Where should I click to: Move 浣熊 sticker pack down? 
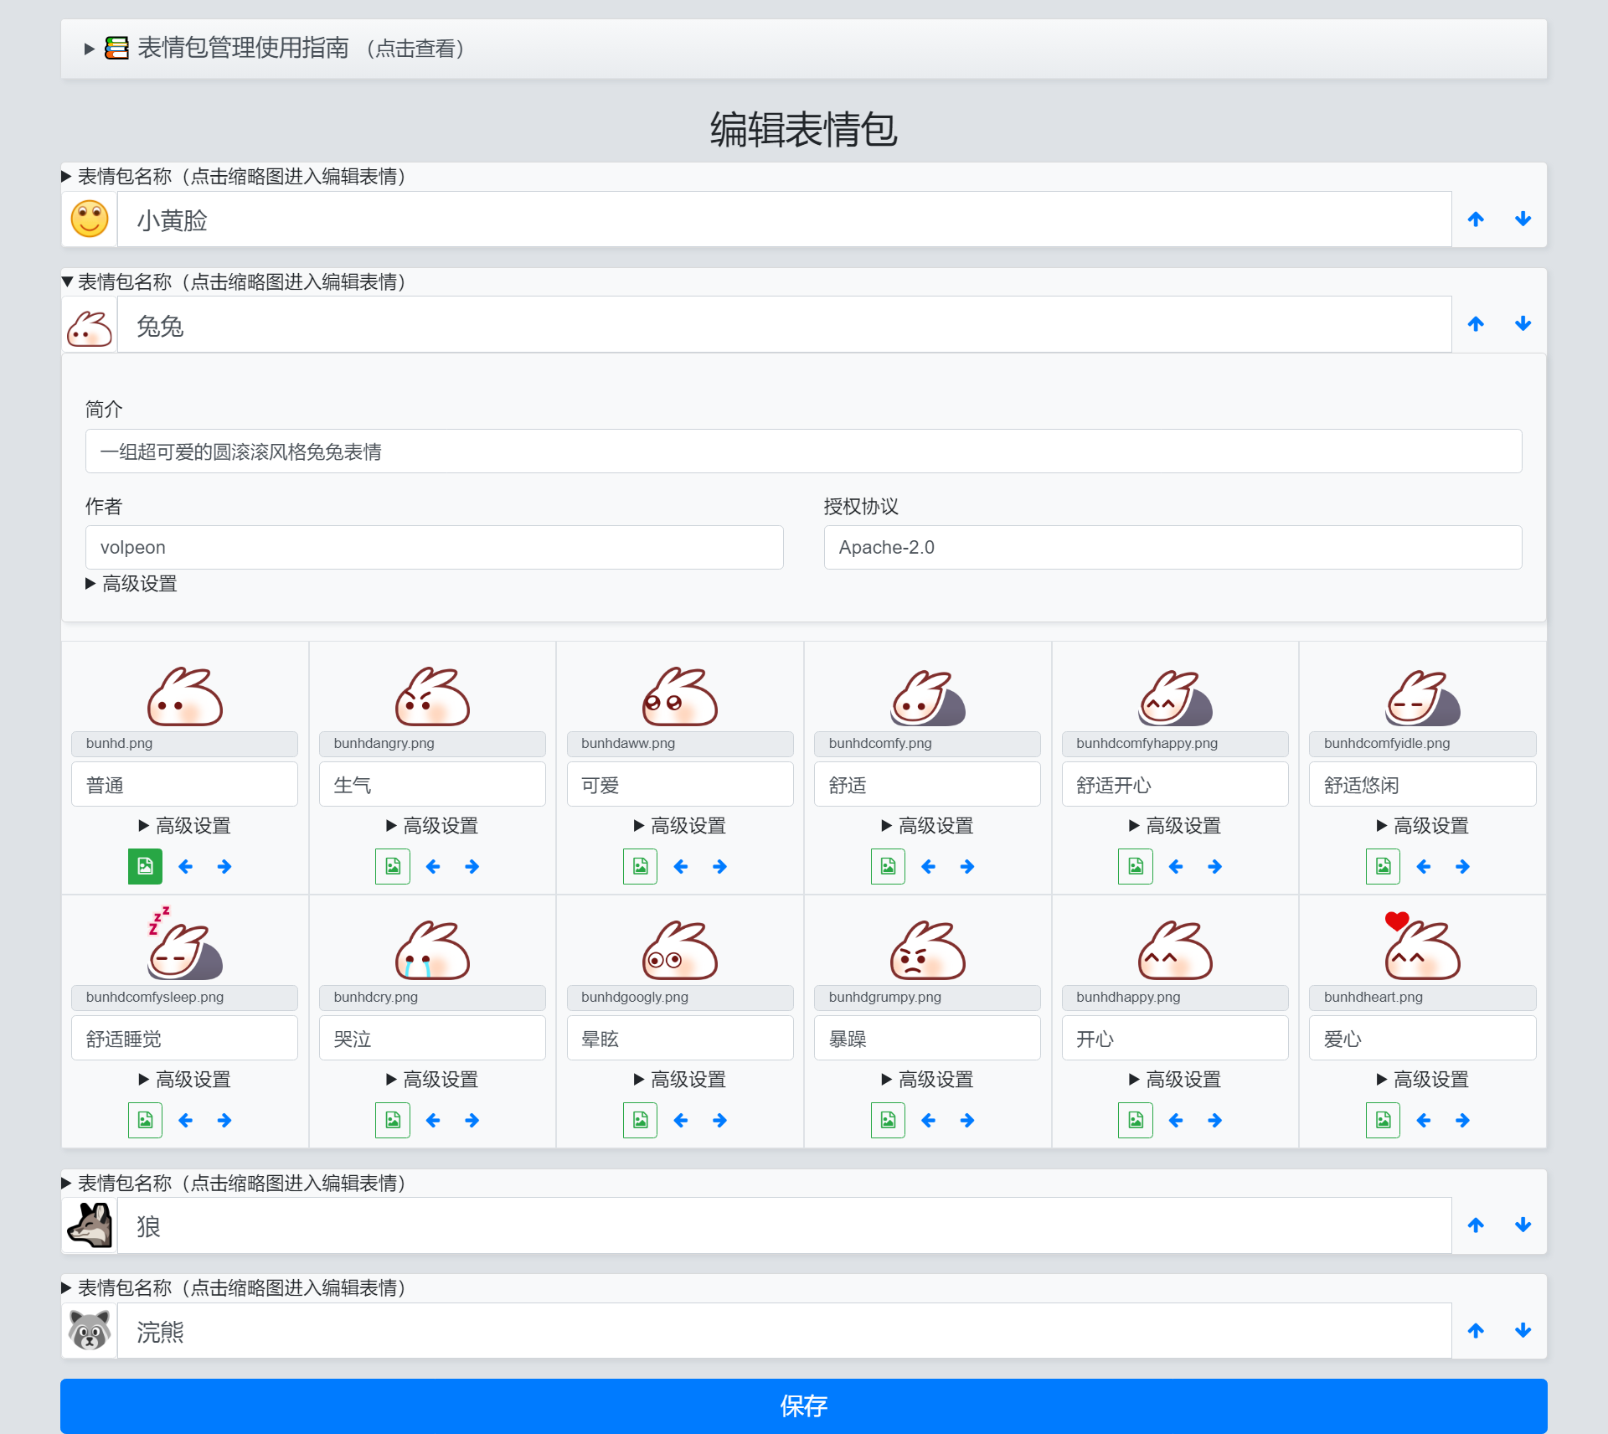tap(1523, 1330)
